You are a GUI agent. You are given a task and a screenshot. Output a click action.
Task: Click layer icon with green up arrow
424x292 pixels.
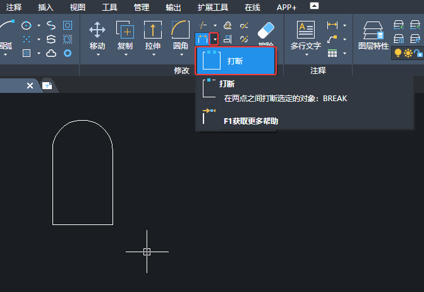[x=415, y=25]
